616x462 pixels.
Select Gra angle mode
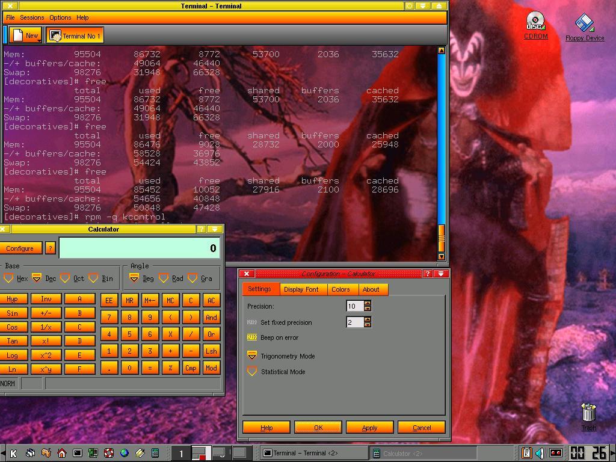pyautogui.click(x=200, y=279)
